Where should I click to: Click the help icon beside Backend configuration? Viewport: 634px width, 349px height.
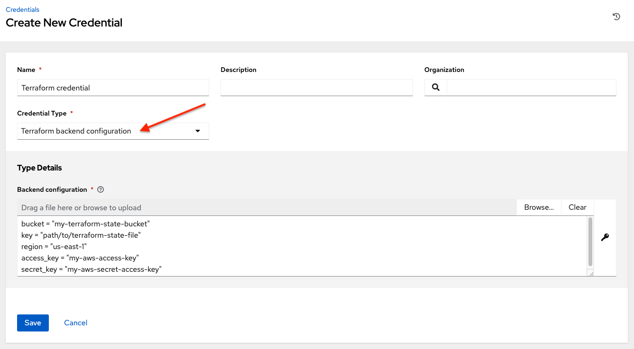(x=100, y=189)
